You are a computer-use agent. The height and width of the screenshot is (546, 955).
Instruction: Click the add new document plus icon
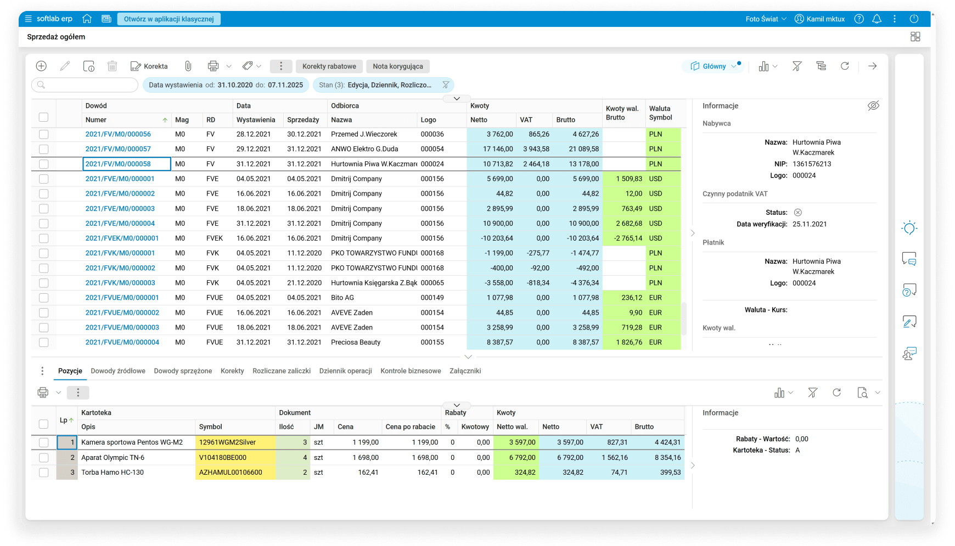tap(41, 66)
